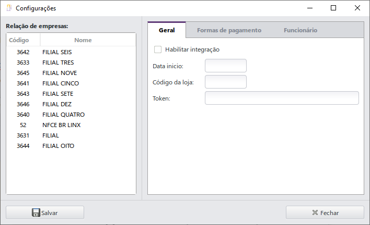Click the floppy disk Salvar button
Screen dimensions: 370x225
pyautogui.click(x=45, y=213)
